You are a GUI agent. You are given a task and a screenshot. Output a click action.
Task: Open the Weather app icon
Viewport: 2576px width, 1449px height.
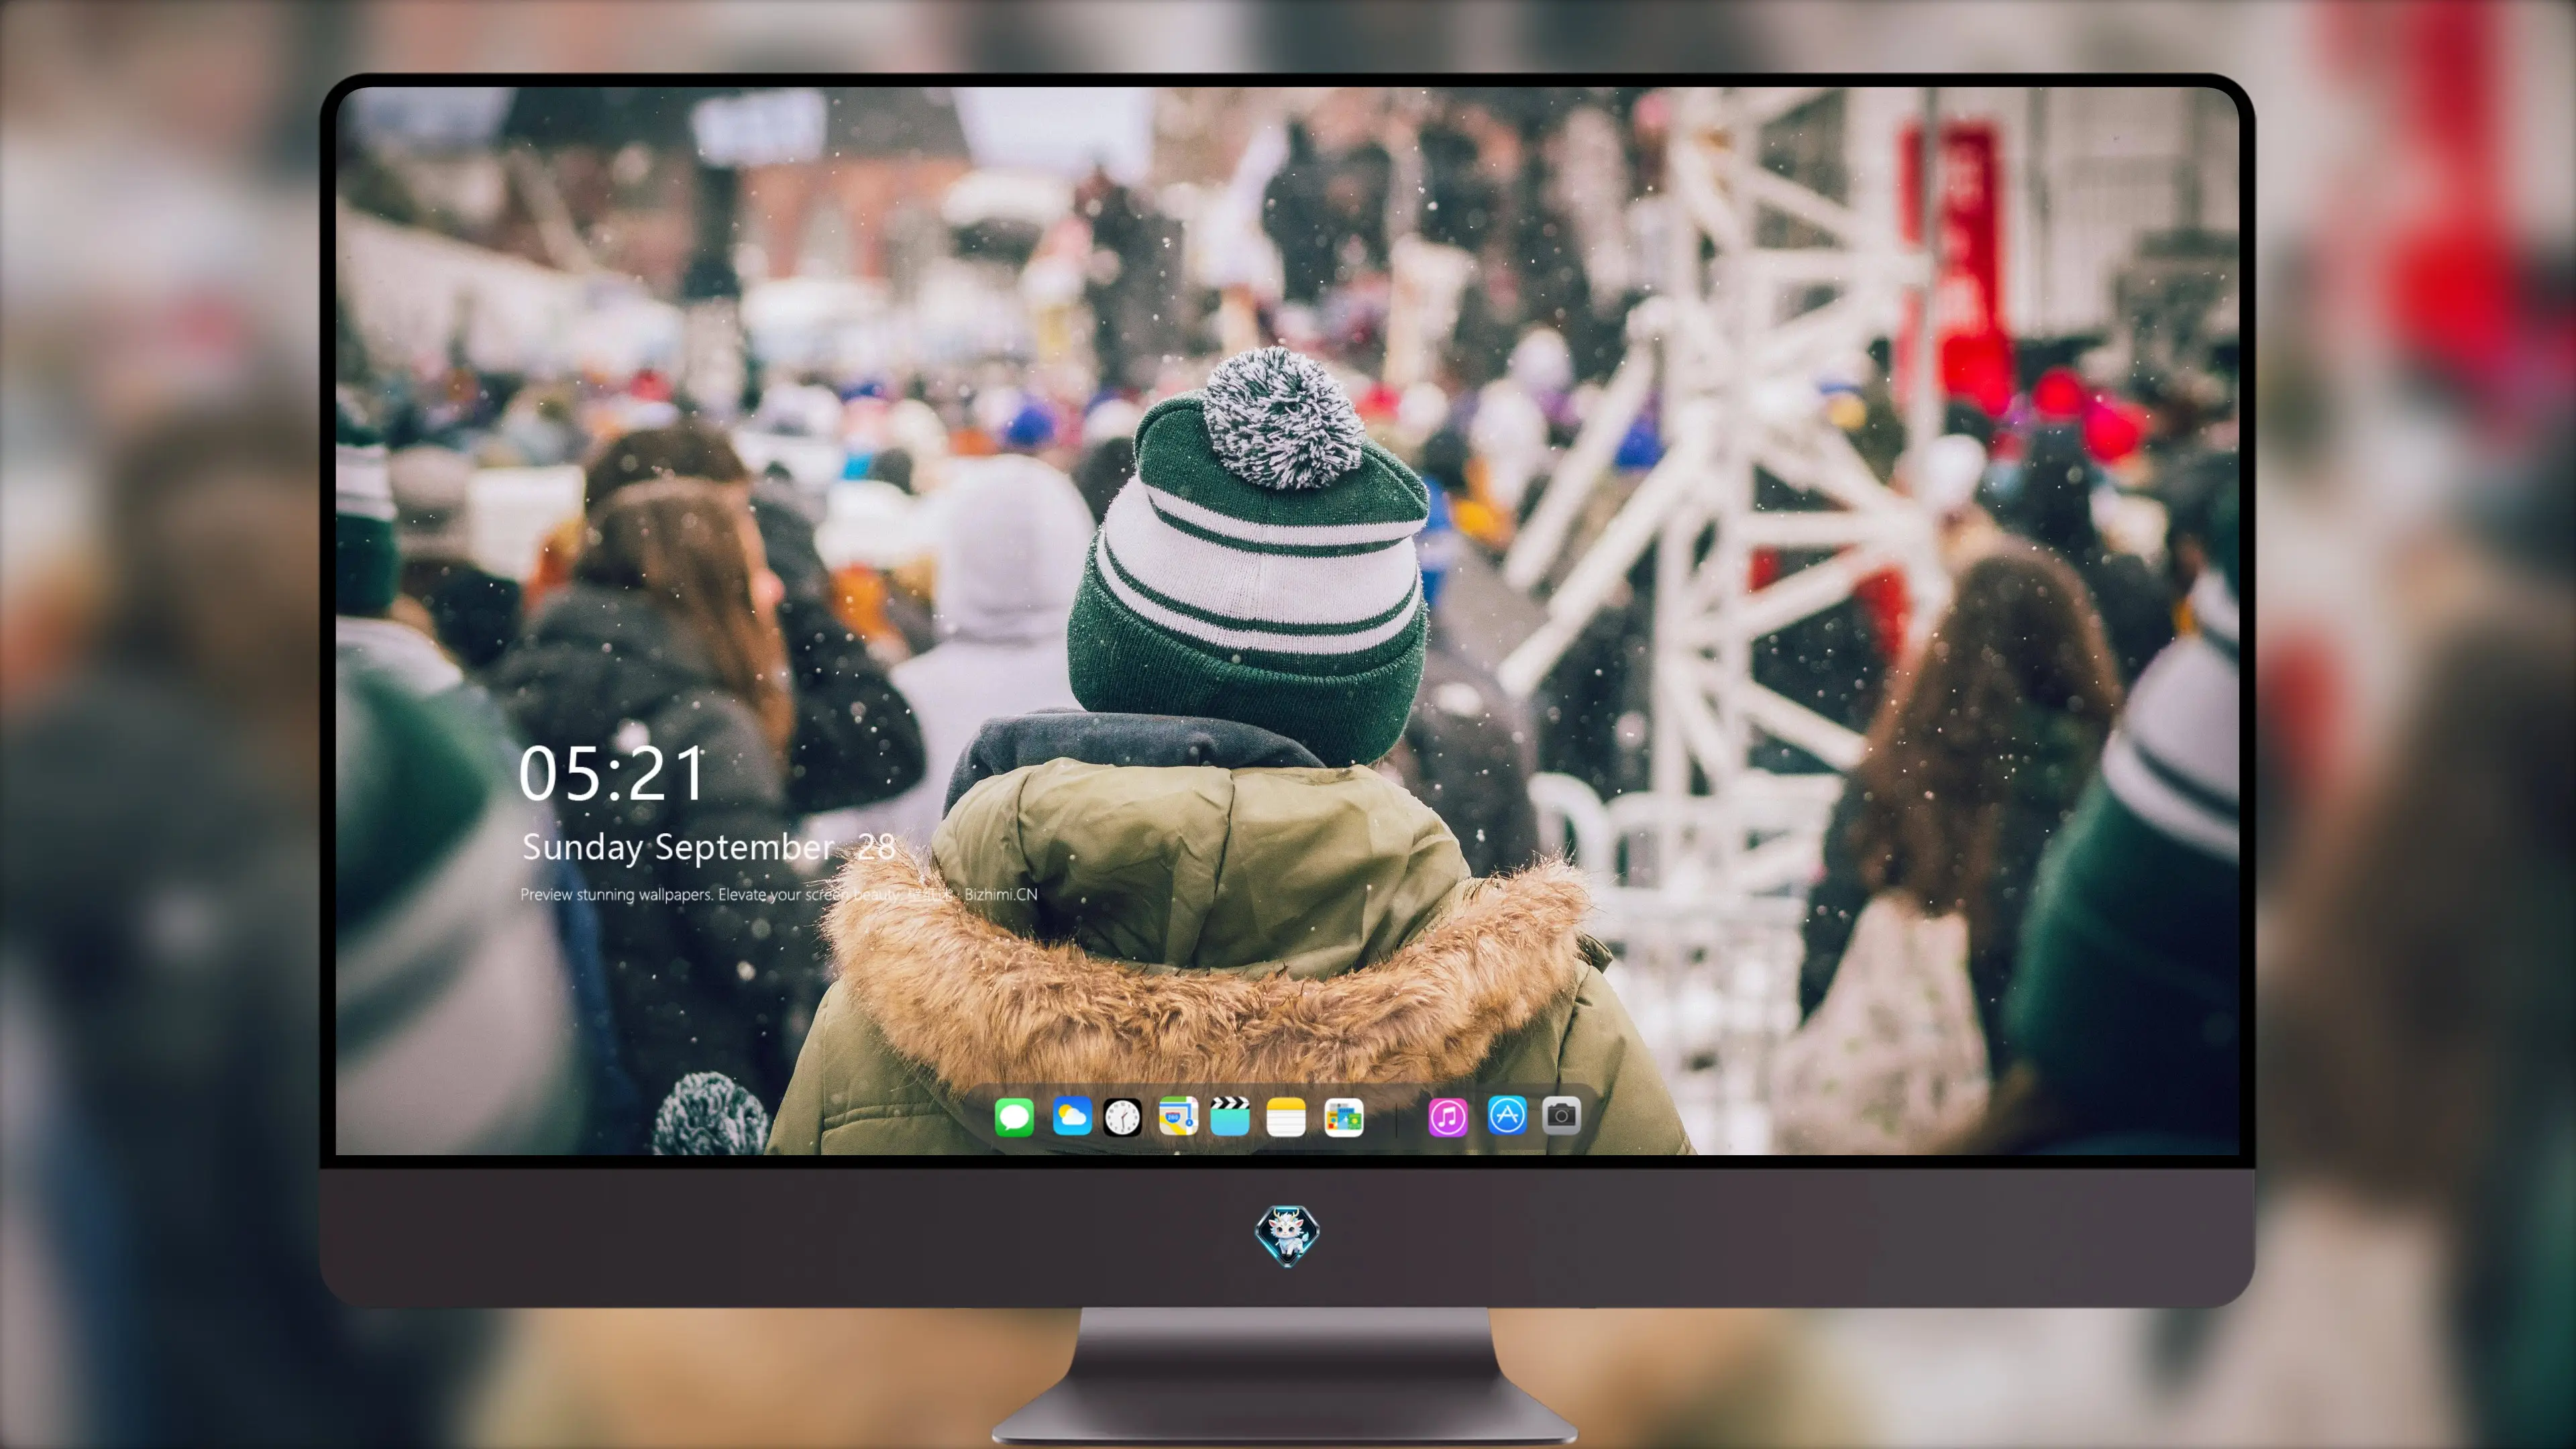1072,1116
